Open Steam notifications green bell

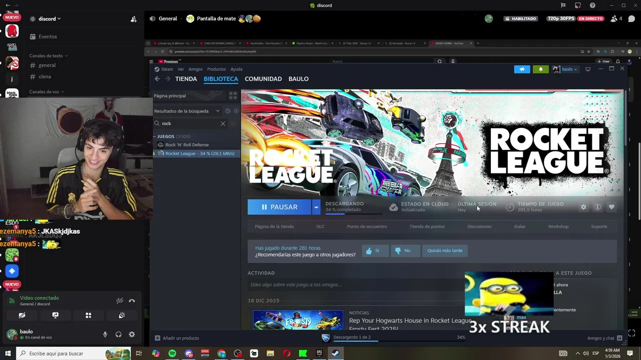pos(541,69)
